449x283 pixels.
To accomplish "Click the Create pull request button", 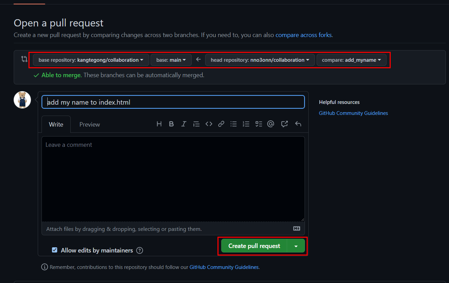I will (x=254, y=246).
